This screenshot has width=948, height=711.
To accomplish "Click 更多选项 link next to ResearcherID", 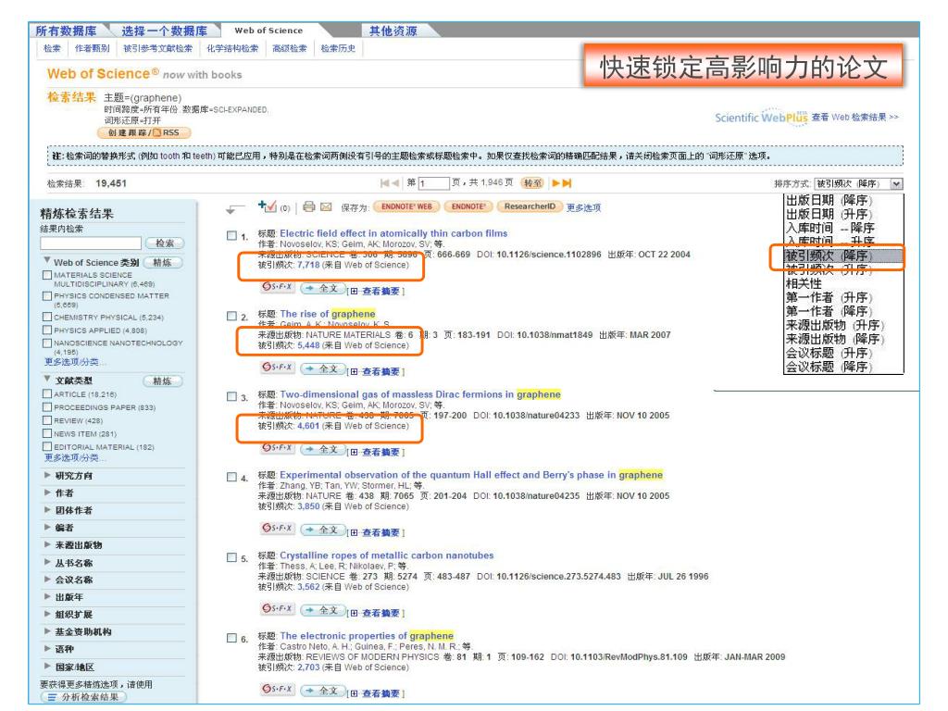I will (583, 207).
